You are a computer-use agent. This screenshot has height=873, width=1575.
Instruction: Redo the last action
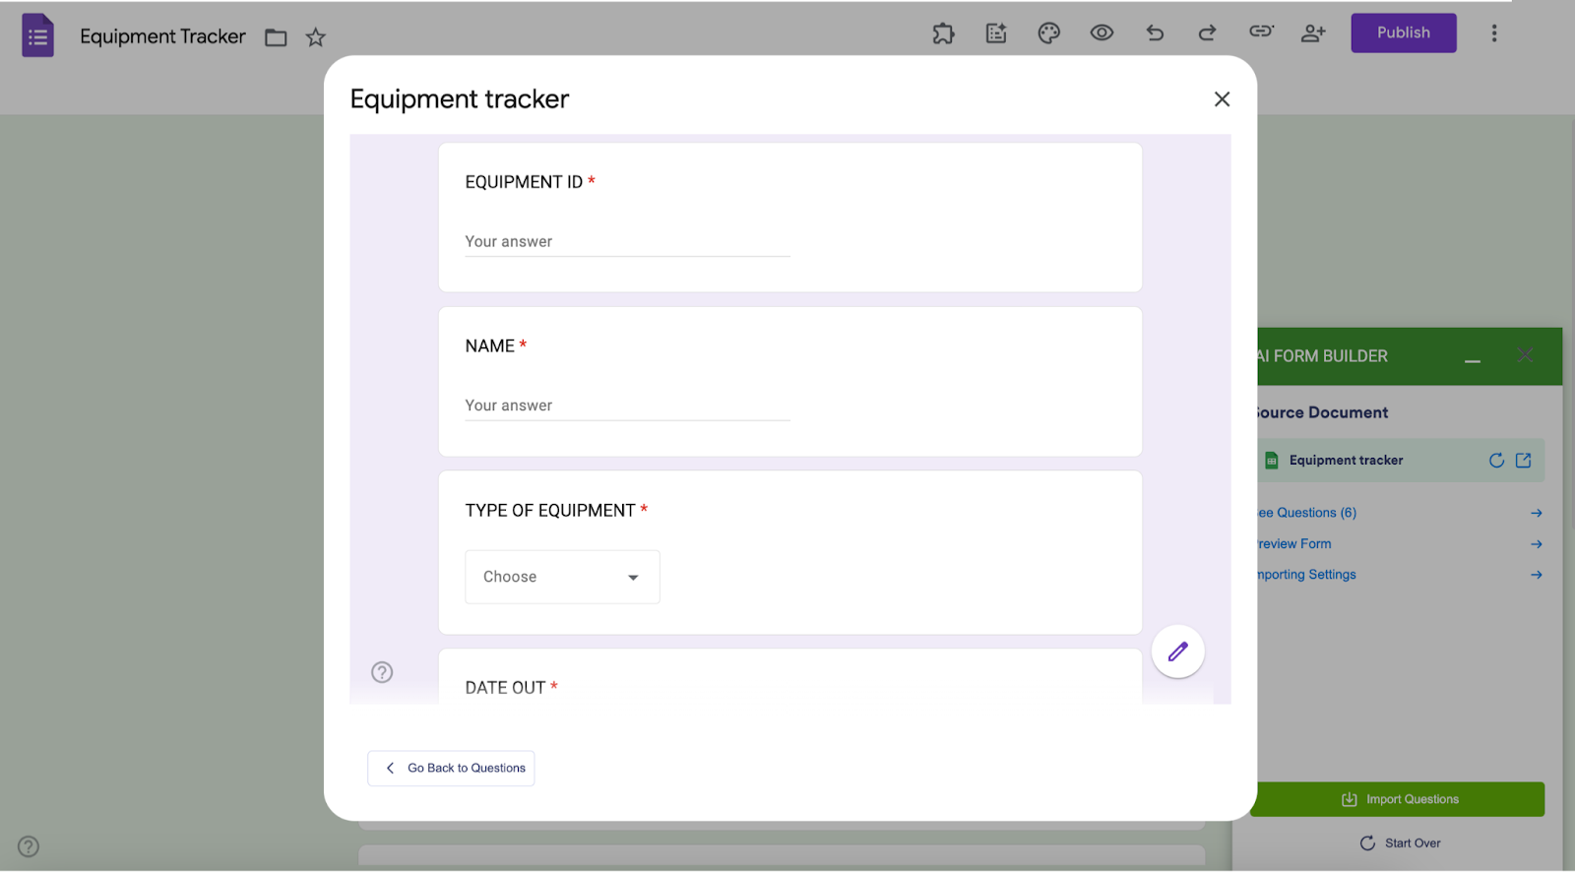pyautogui.click(x=1207, y=33)
